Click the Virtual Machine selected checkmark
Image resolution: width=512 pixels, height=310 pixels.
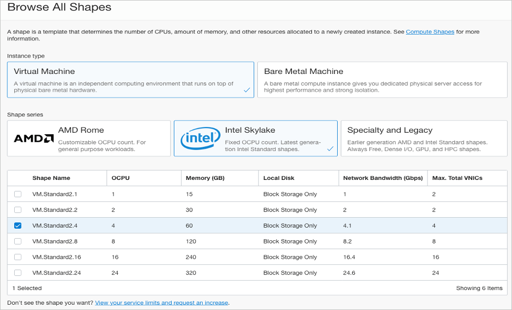click(247, 90)
